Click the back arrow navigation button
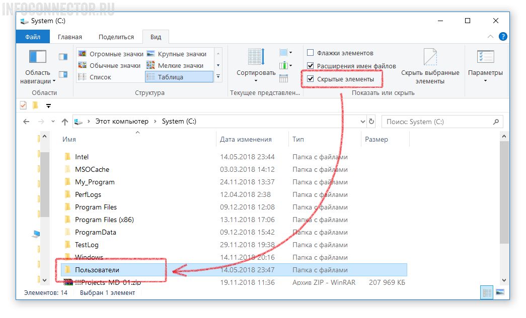The width and height of the screenshot is (526, 318). [x=26, y=122]
